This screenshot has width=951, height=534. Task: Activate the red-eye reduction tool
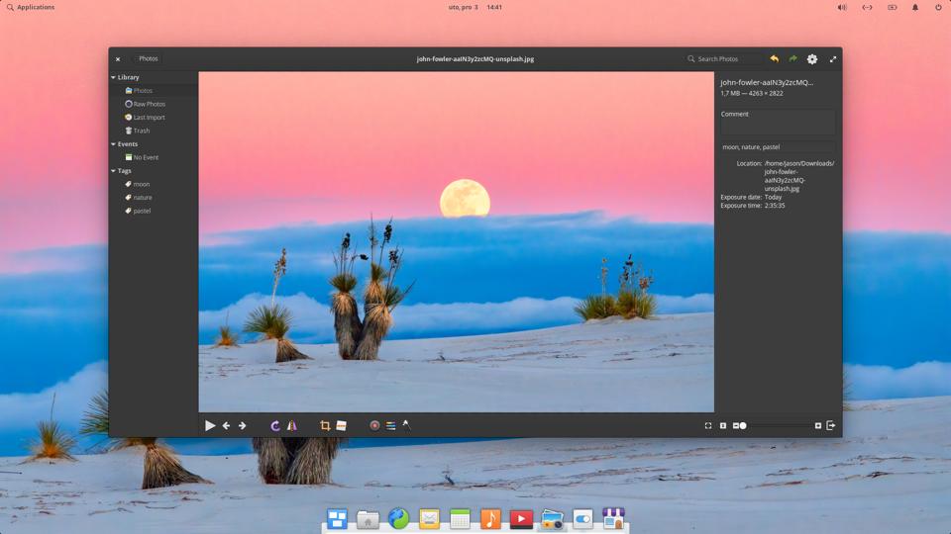374,425
